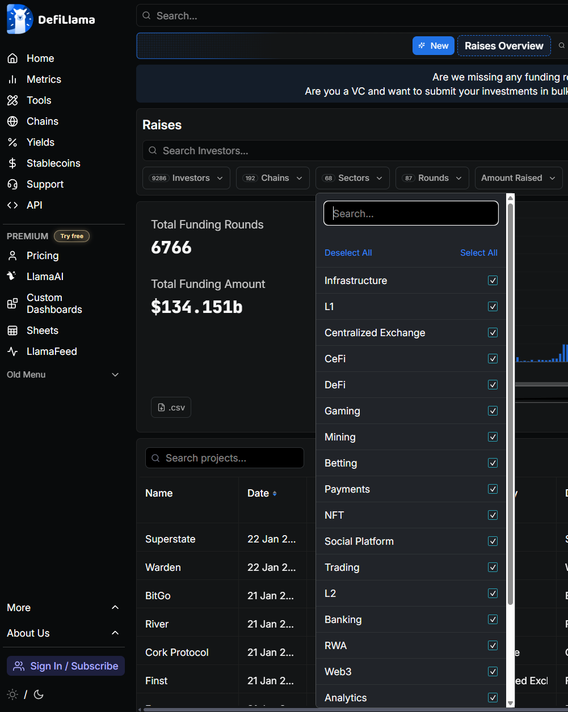The width and height of the screenshot is (568, 712).
Task: Uncheck the L1 sector checkbox
Action: (493, 307)
